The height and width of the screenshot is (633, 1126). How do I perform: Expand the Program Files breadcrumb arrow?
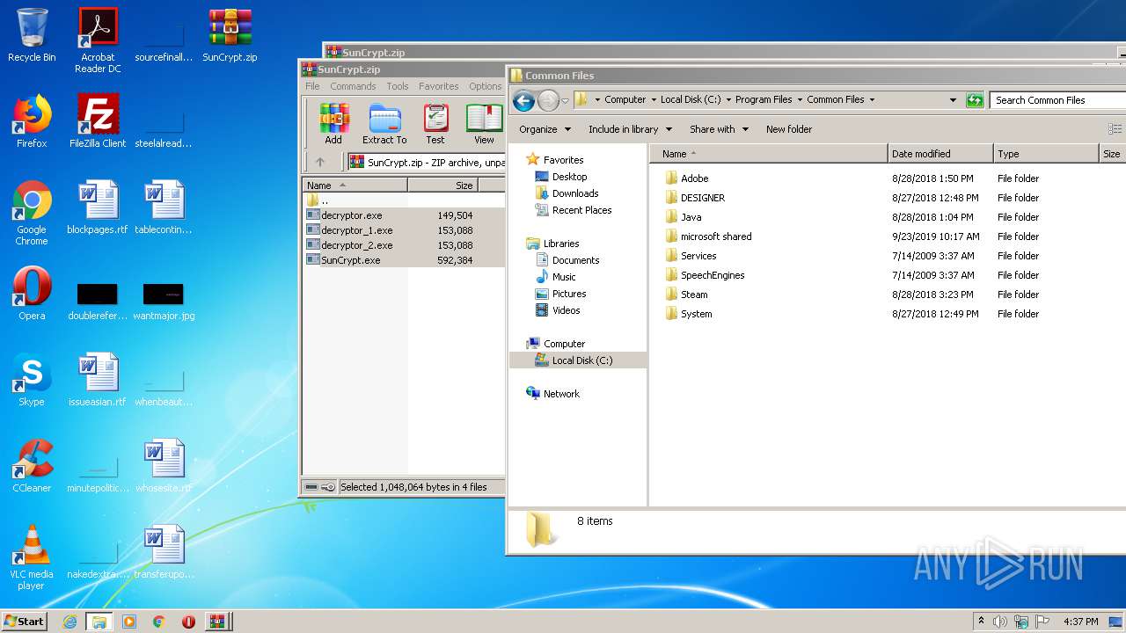coord(799,100)
